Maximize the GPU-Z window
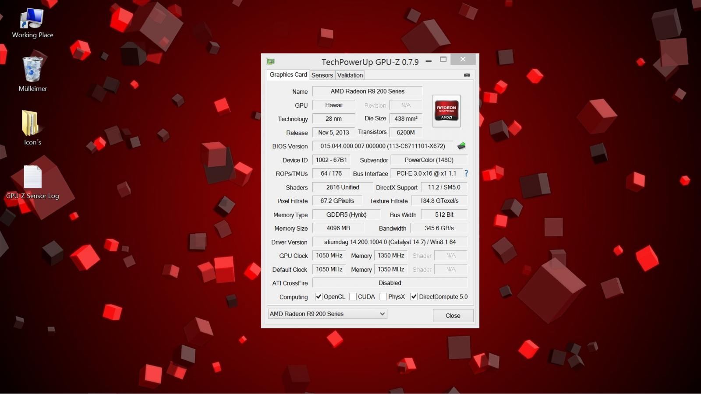The height and width of the screenshot is (394, 701). click(x=443, y=60)
